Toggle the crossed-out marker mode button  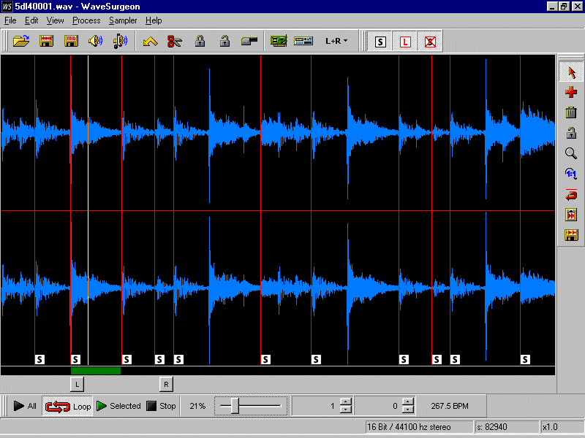click(430, 42)
